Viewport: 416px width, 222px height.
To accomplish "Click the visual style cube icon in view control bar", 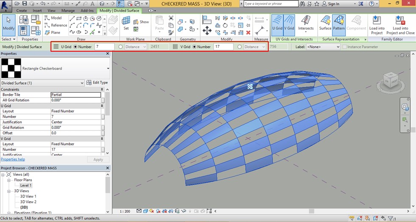I will click(x=145, y=211).
